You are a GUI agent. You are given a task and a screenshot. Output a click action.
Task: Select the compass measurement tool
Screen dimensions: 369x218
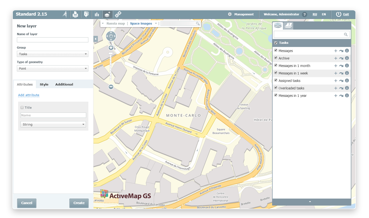[x=65, y=14]
